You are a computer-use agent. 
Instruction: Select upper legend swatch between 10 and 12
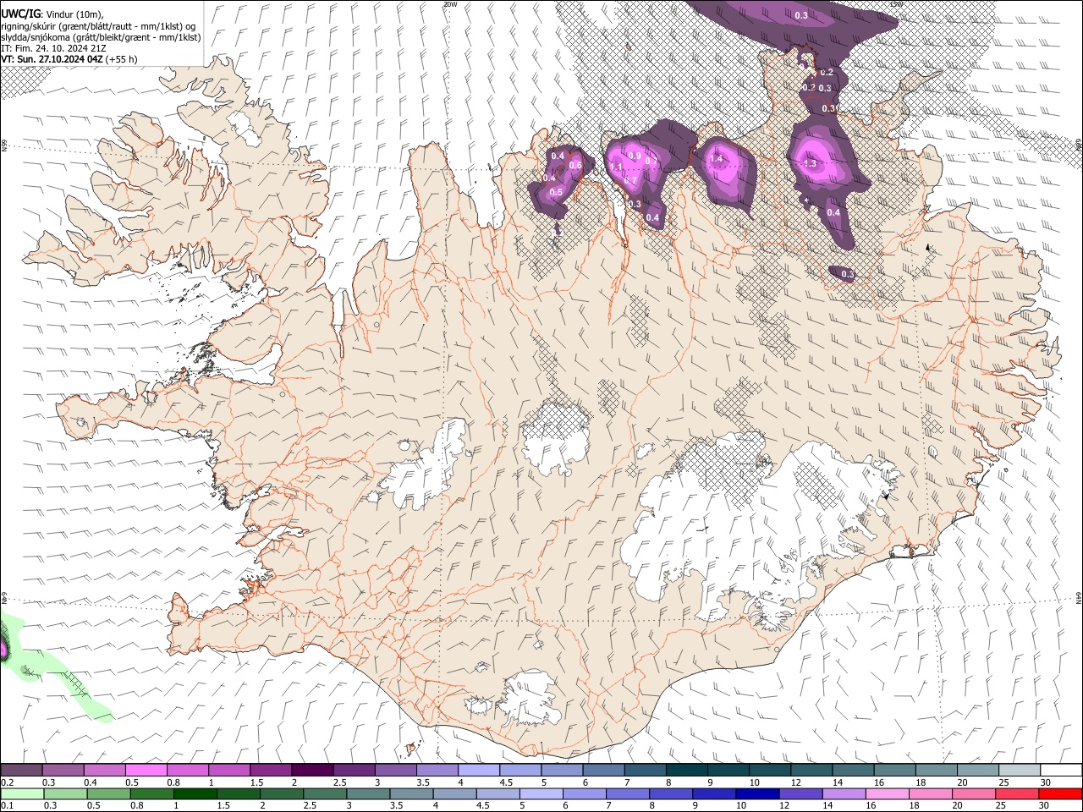tap(769, 771)
